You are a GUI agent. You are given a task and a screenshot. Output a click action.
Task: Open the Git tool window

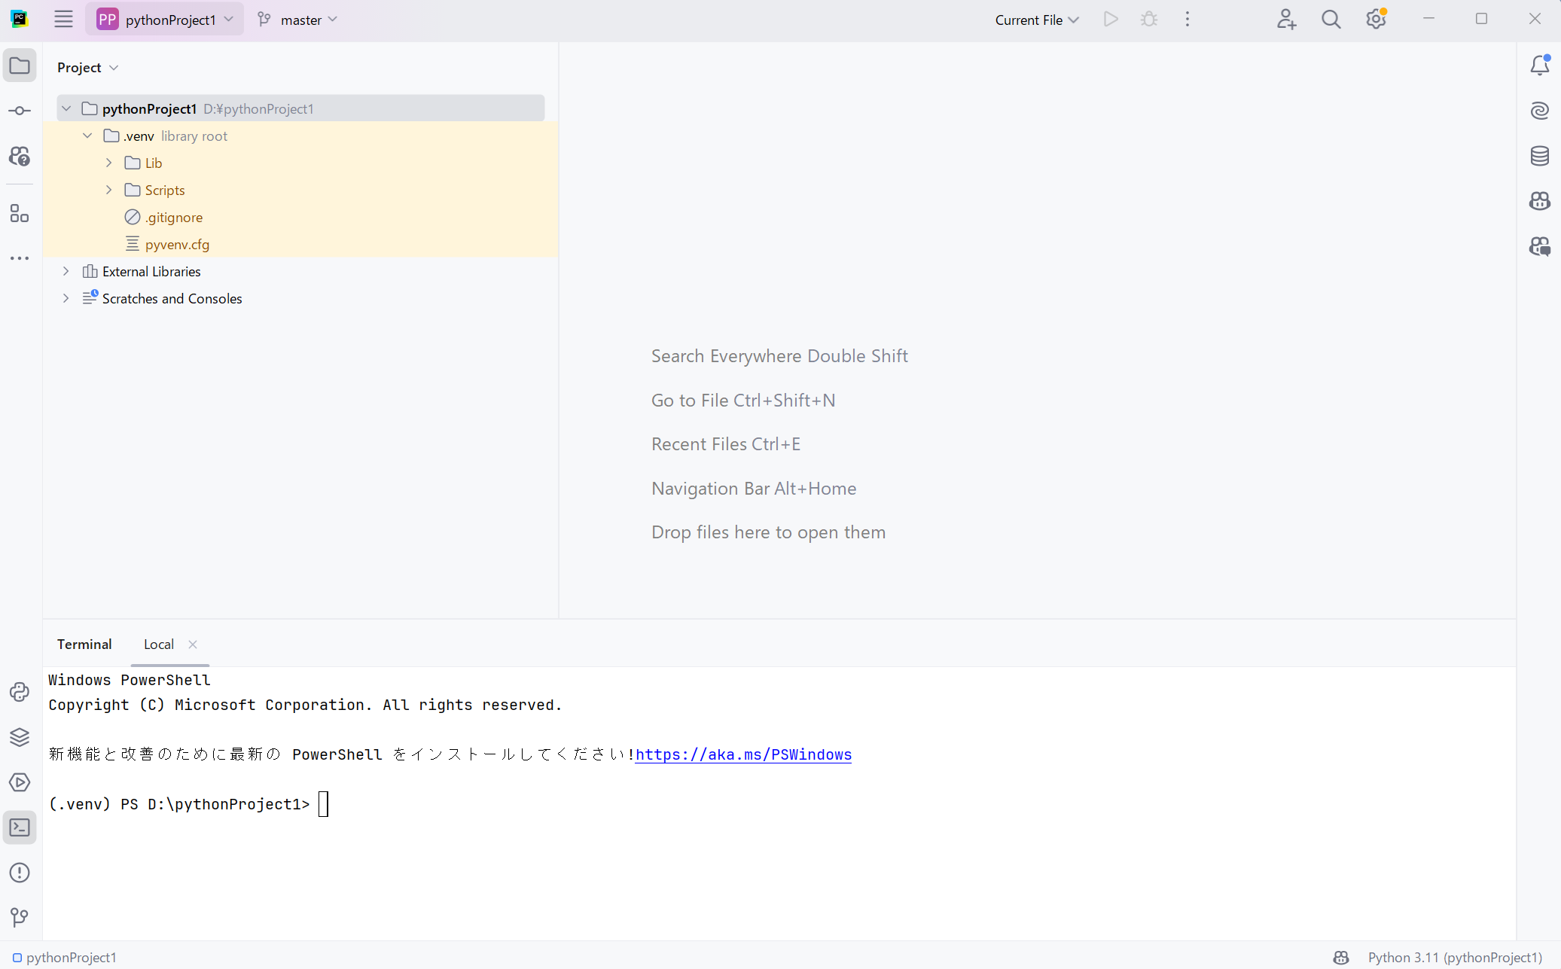click(x=19, y=917)
